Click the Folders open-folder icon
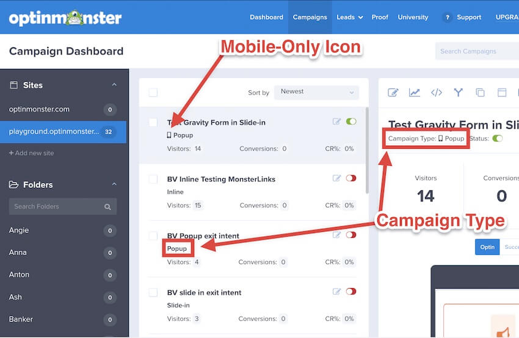Viewport: 519px width, 338px height. click(13, 184)
